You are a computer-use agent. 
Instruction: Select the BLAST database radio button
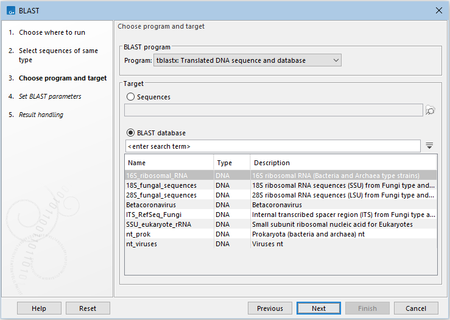[x=130, y=133]
